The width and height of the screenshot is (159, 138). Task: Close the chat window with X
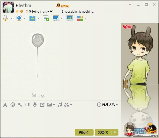point(154,5)
